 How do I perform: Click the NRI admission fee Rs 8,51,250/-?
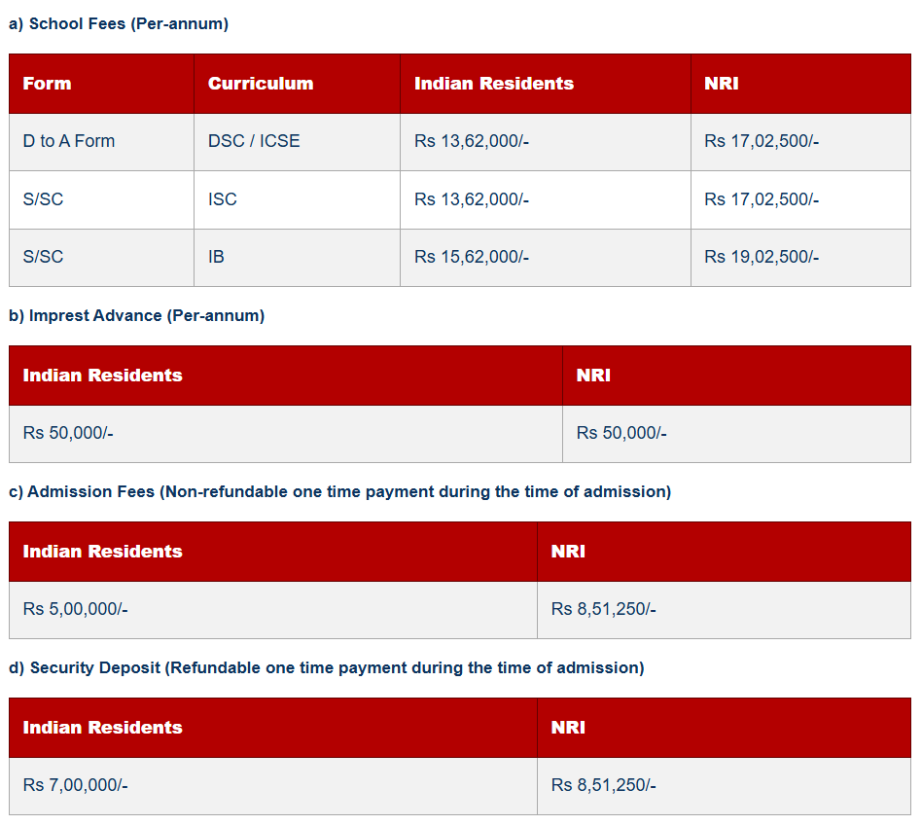[x=603, y=609]
